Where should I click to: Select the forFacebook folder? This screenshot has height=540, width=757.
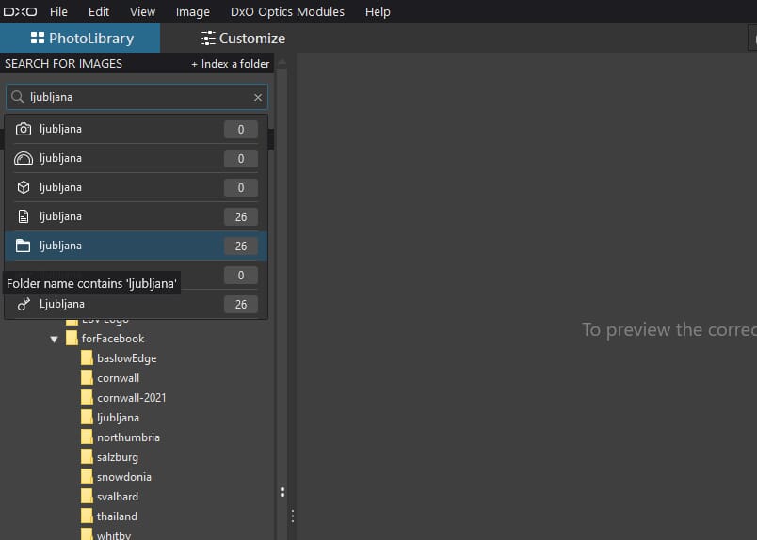[113, 339]
